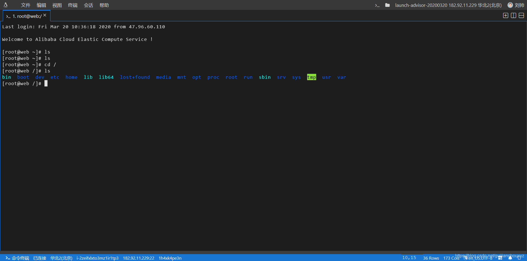Open the 会话 menu

coord(88,5)
